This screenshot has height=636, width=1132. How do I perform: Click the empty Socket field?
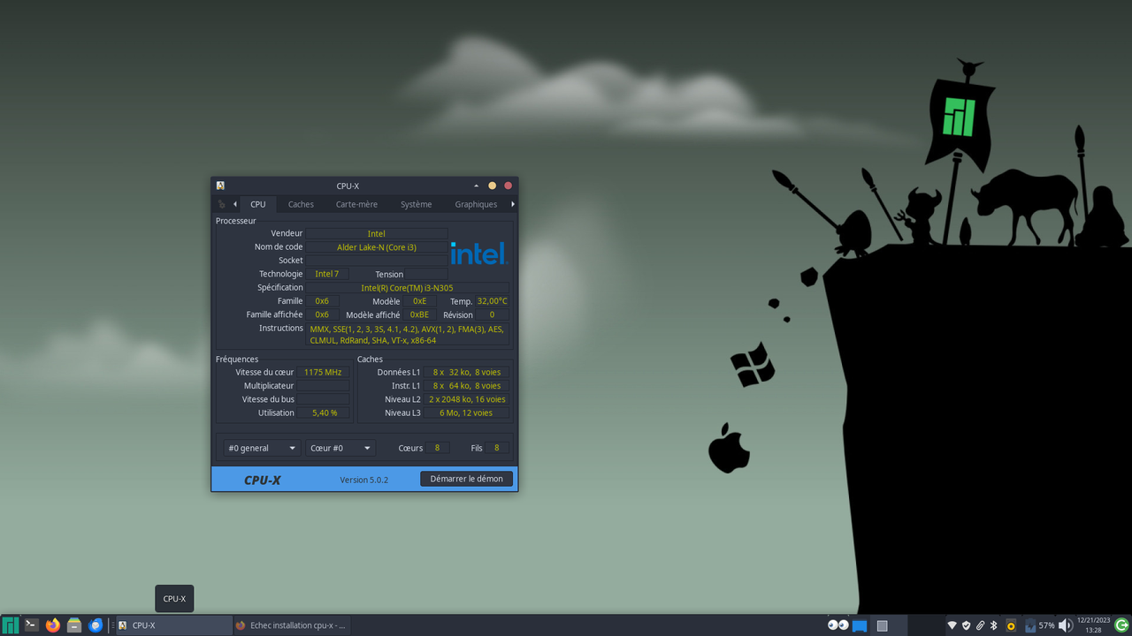377,261
